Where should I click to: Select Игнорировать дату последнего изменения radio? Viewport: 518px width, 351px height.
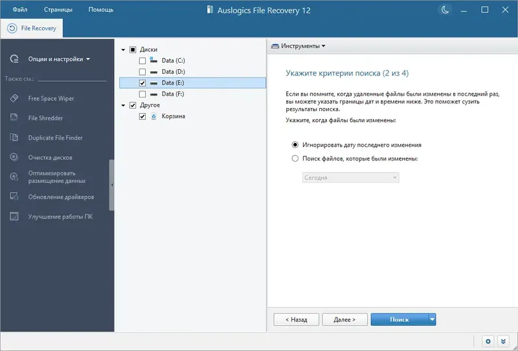pos(295,145)
